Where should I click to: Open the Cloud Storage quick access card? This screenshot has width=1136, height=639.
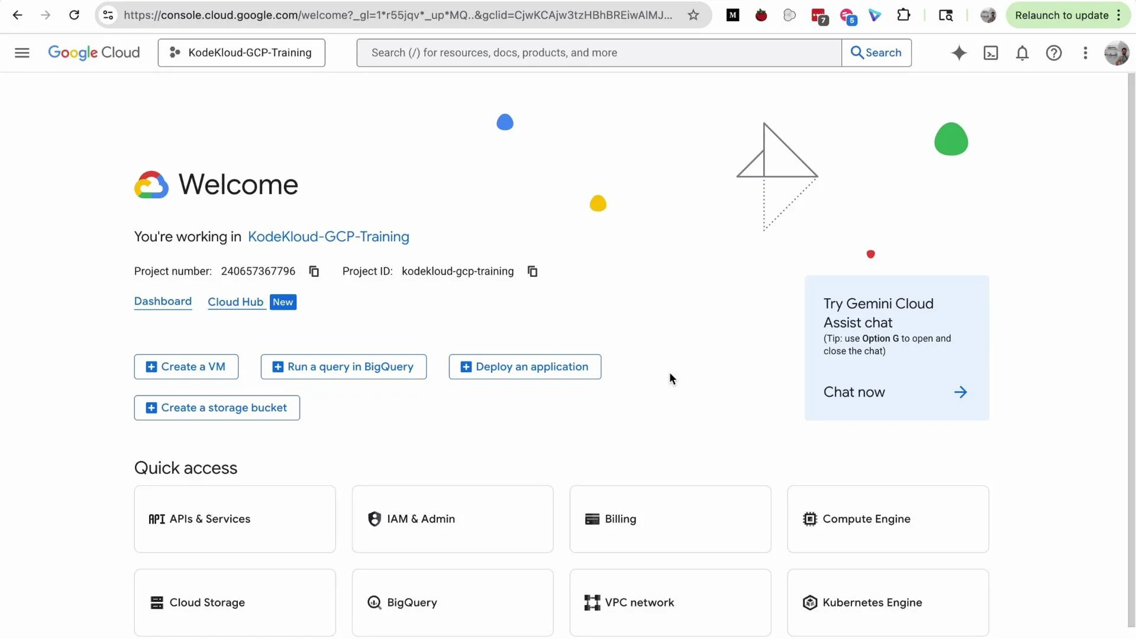click(x=235, y=602)
